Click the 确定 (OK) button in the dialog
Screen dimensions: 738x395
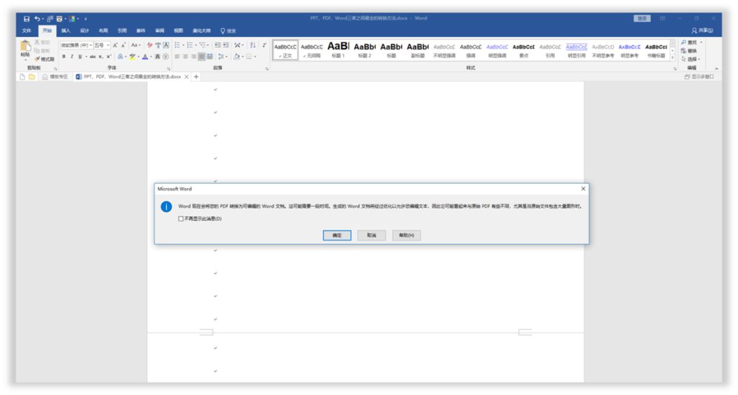[337, 235]
